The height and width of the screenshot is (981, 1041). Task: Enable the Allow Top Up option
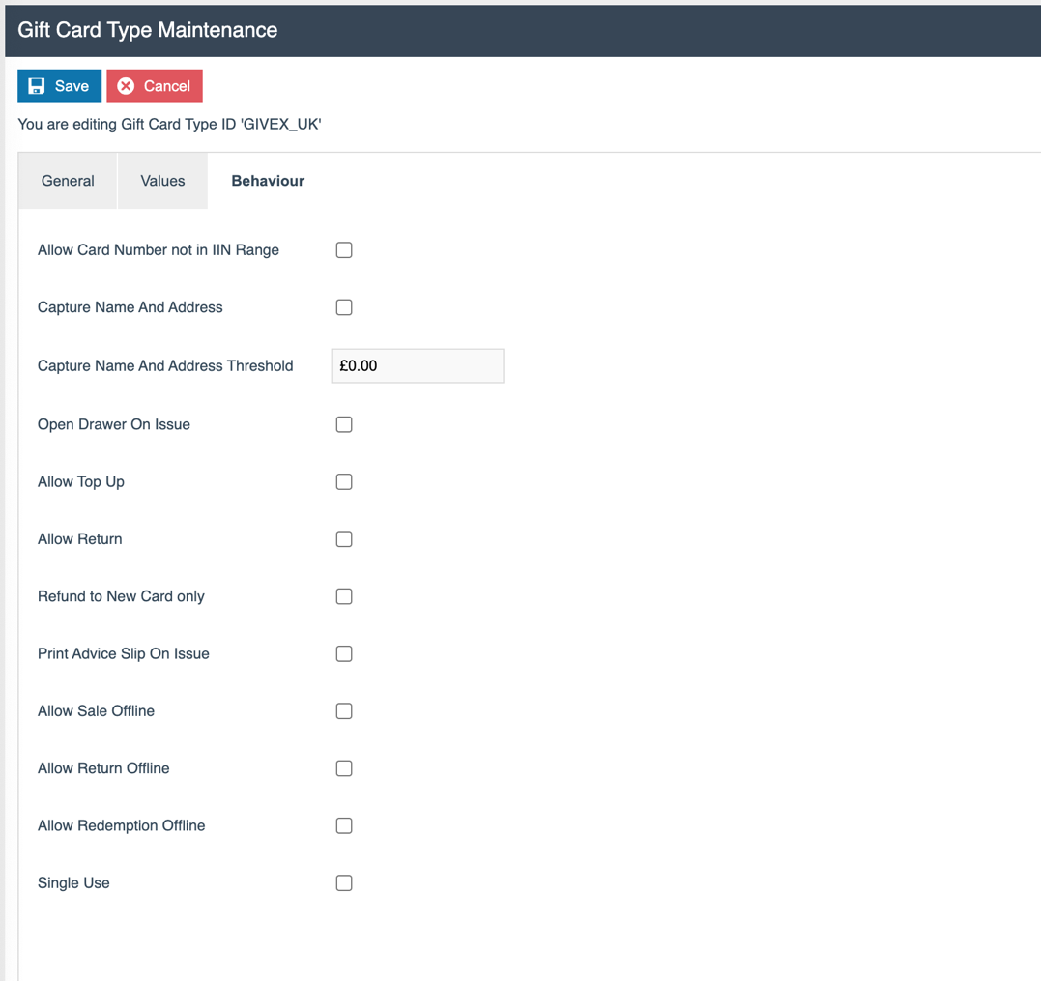click(344, 481)
